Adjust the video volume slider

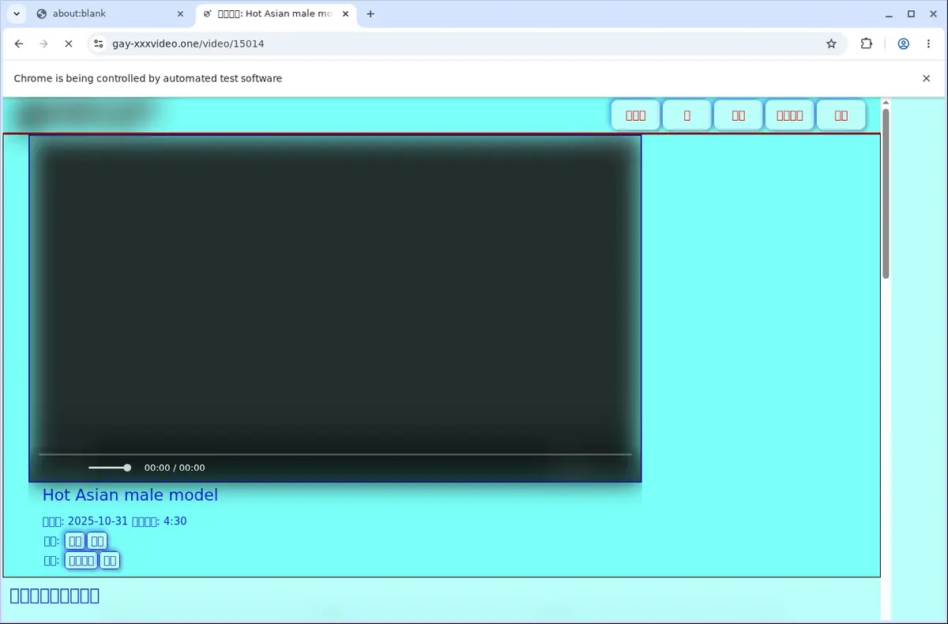[110, 468]
